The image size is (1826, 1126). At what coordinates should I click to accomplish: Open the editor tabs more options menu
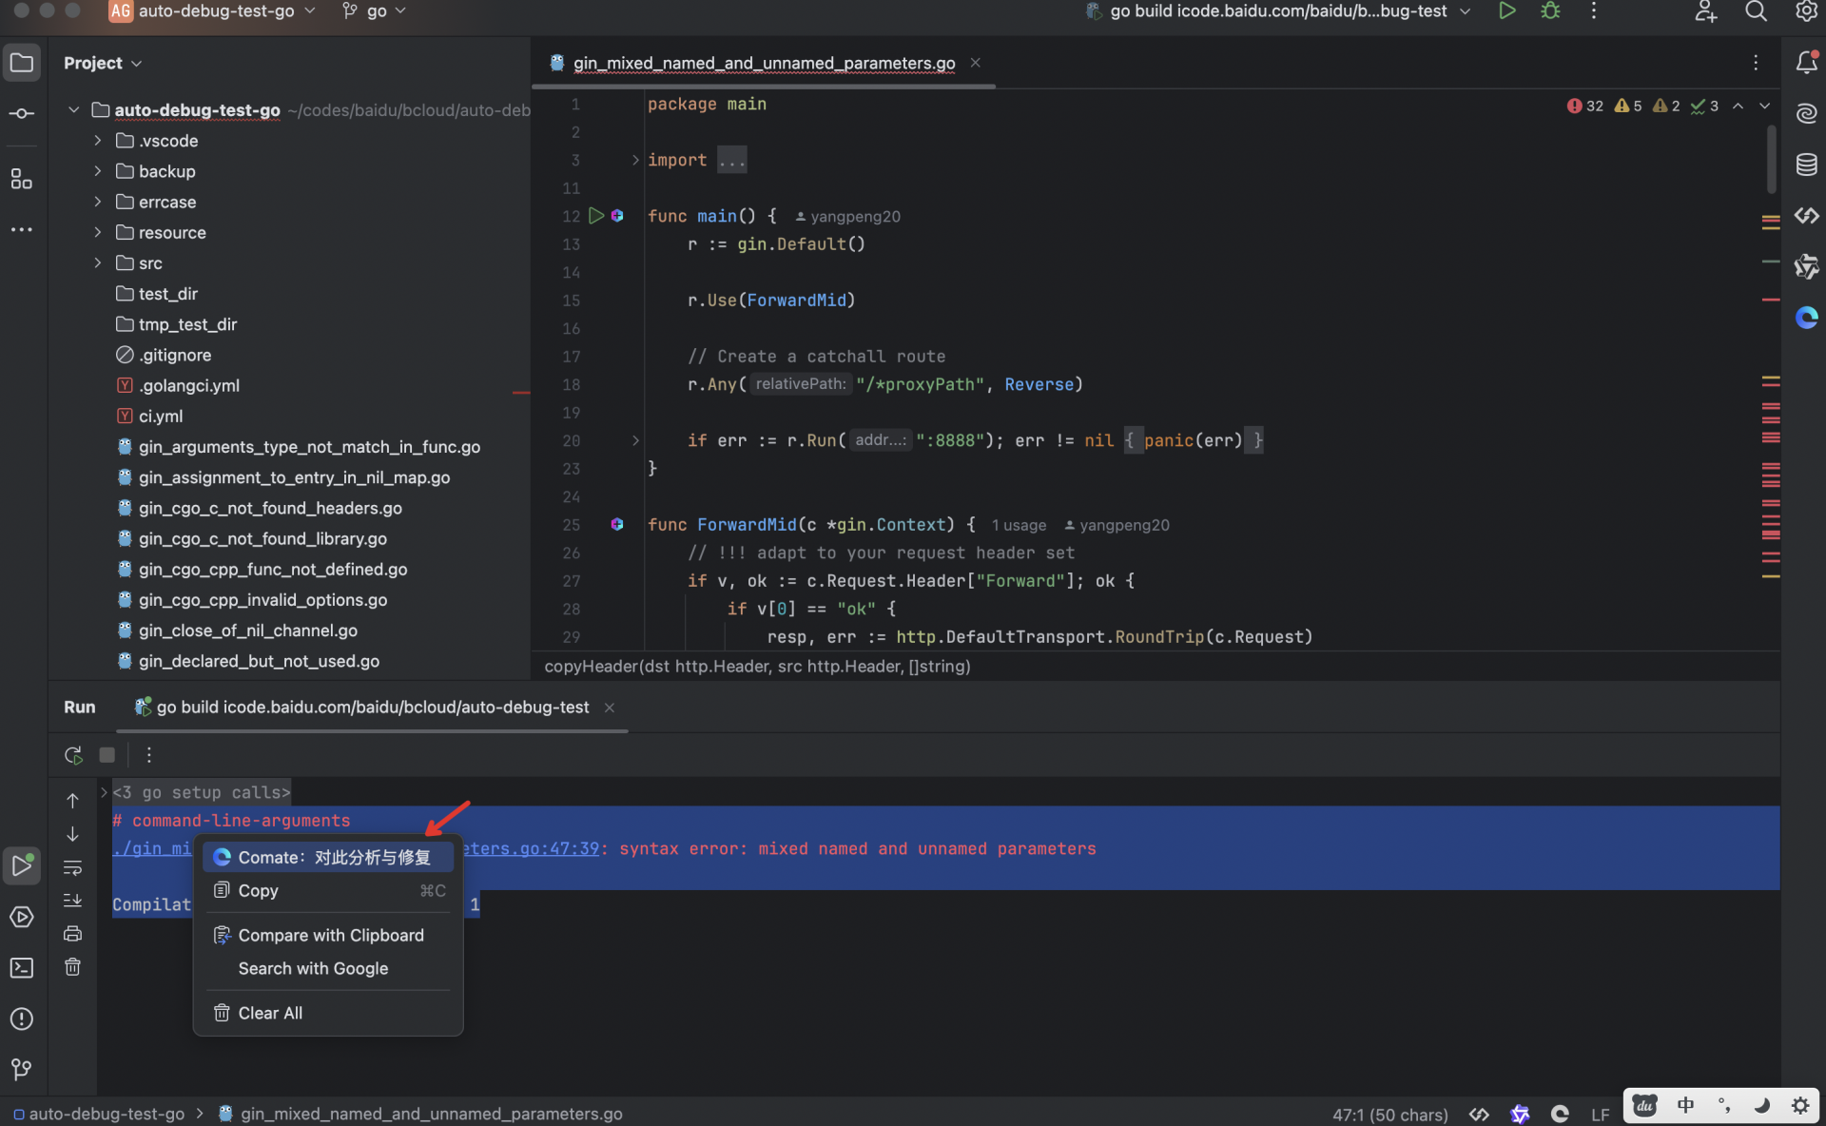(x=1756, y=63)
